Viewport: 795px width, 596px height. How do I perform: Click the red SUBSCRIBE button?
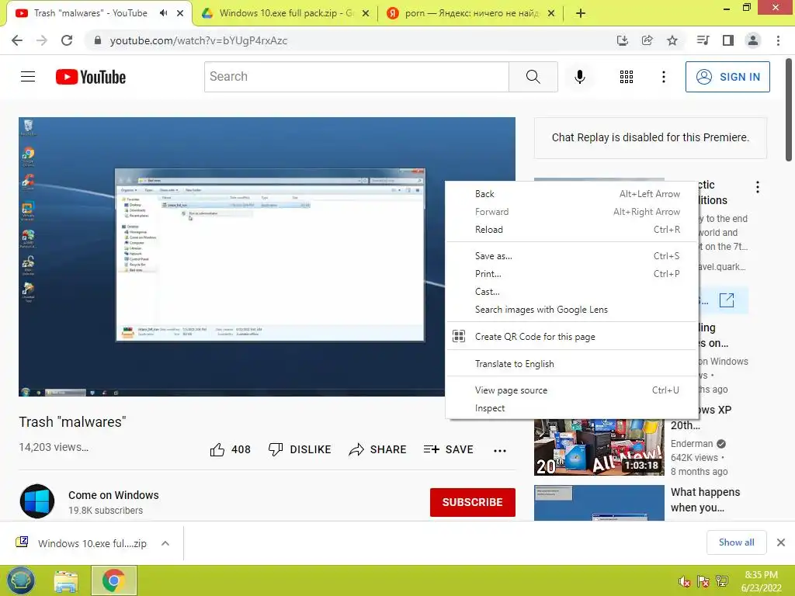pos(473,502)
